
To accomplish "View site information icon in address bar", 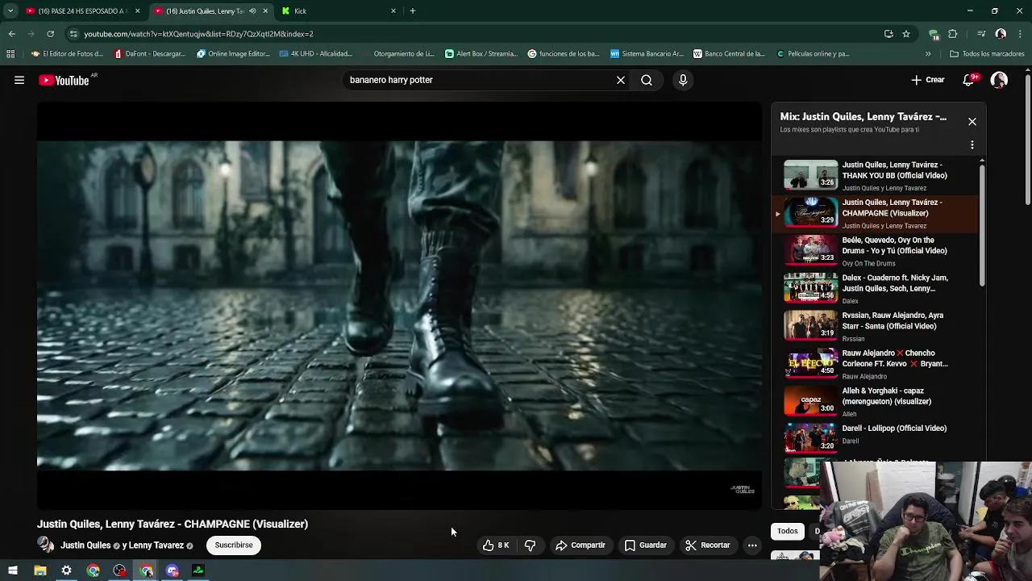I will pos(73,34).
